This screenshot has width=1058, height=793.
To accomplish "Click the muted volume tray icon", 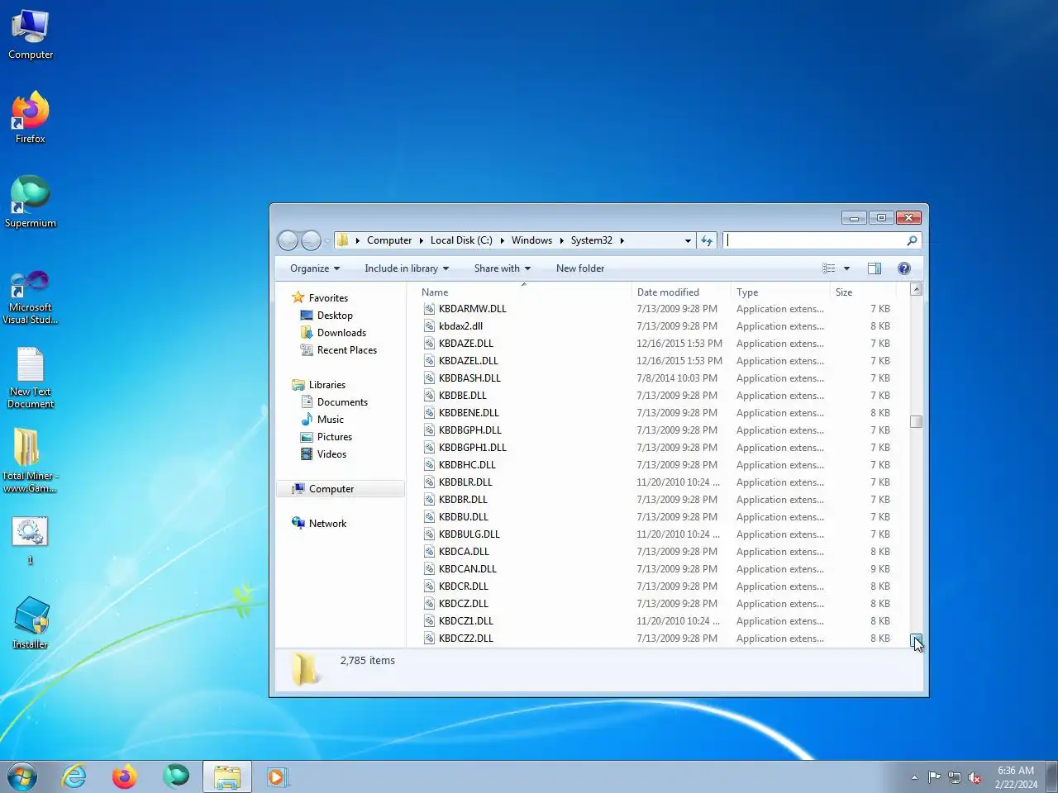I will point(975,777).
